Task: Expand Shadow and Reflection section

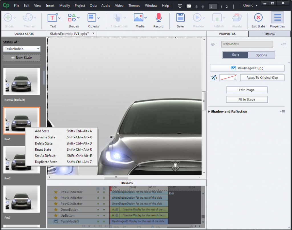Action: point(229,112)
